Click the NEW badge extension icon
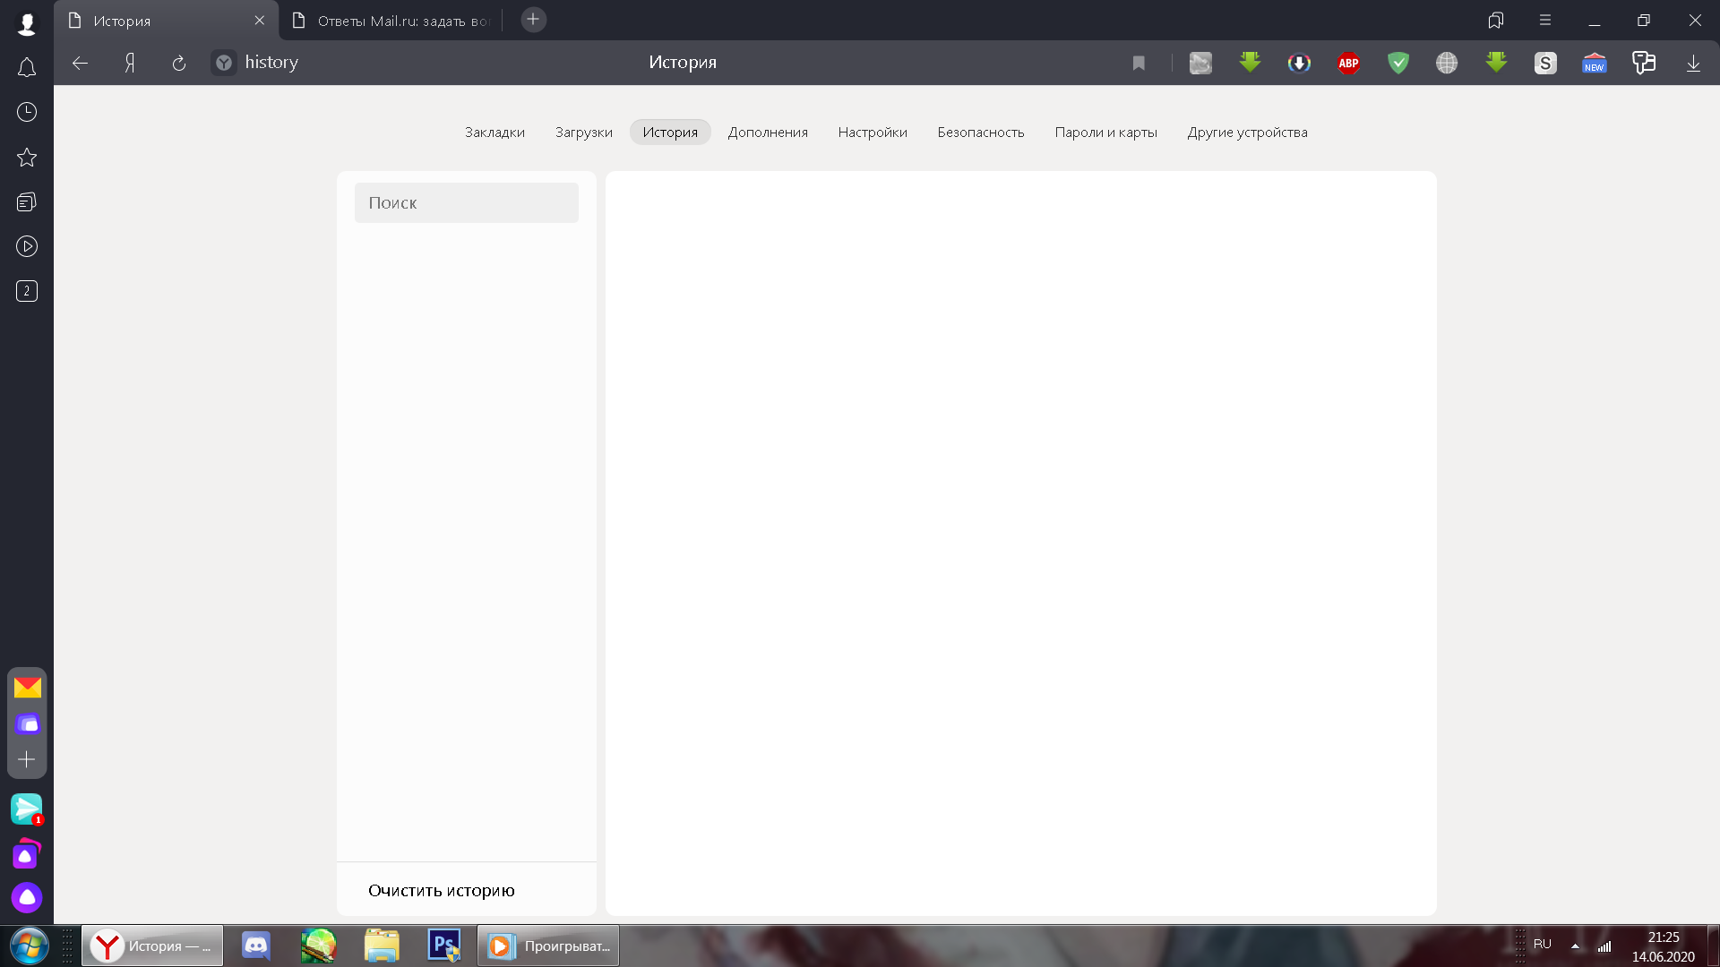 click(1595, 63)
